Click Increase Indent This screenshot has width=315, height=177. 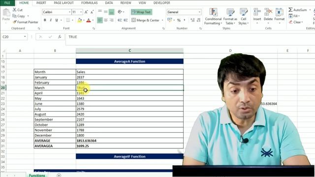[x=126, y=20]
